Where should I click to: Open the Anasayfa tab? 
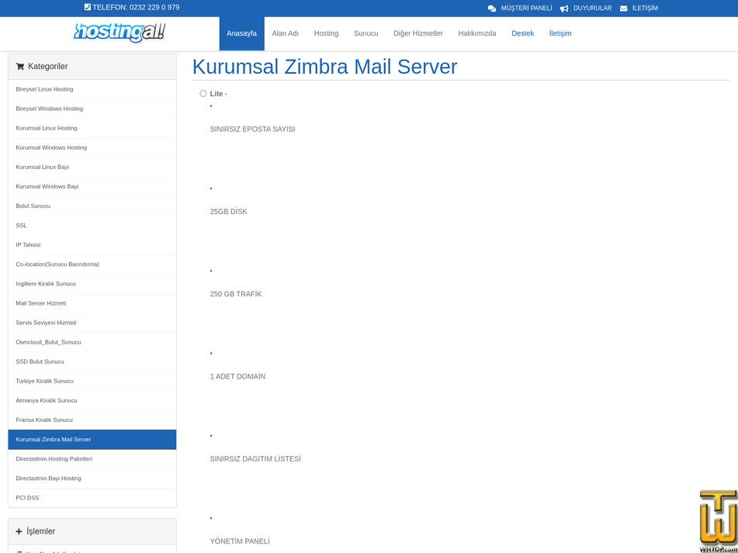[241, 33]
